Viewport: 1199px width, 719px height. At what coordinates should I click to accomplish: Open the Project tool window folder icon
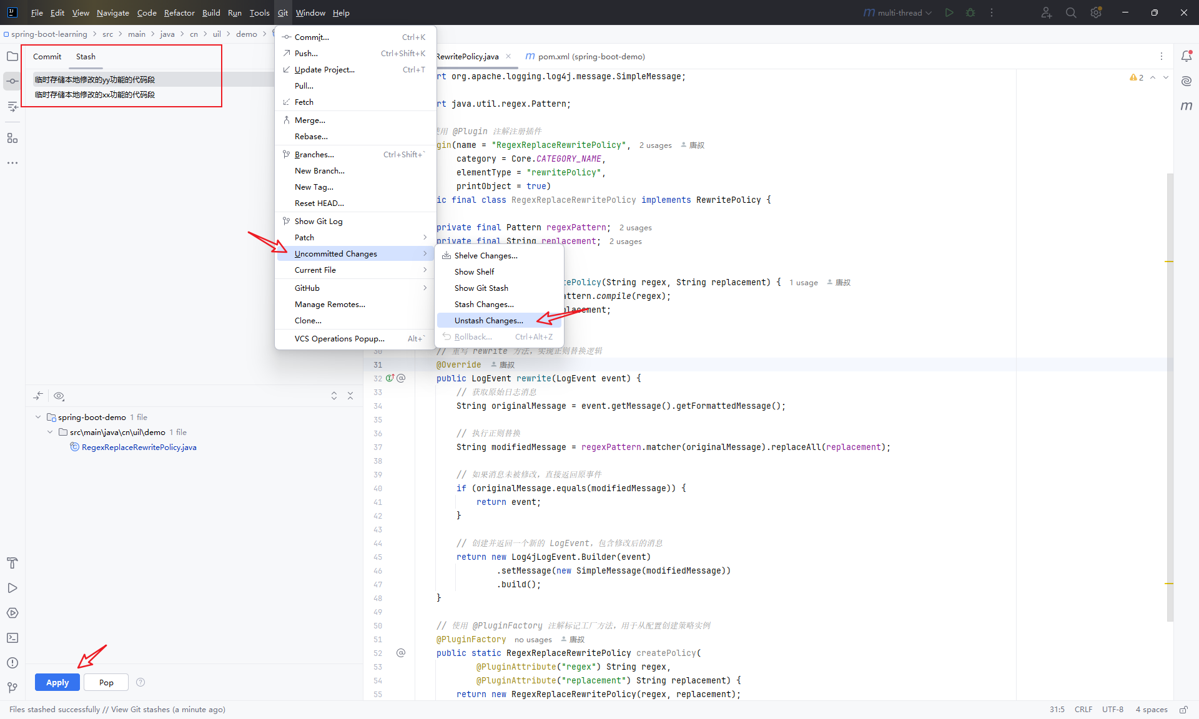pyautogui.click(x=12, y=56)
